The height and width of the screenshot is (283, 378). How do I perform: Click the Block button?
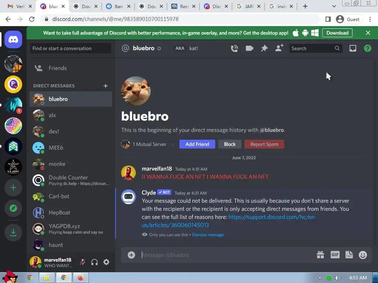[230, 144]
